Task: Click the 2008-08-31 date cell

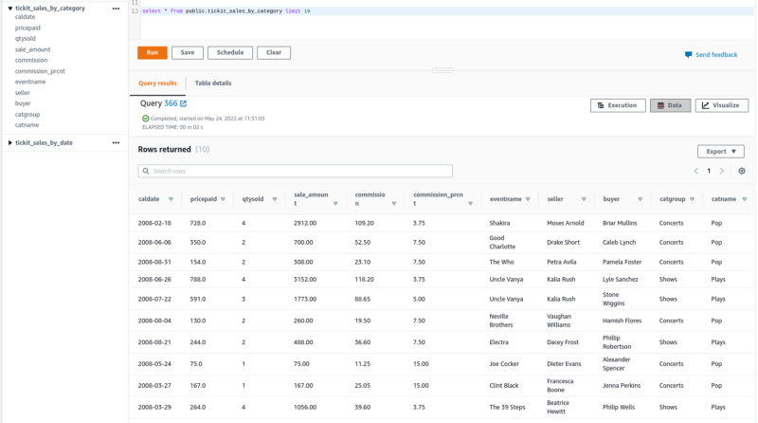Action: pos(154,262)
